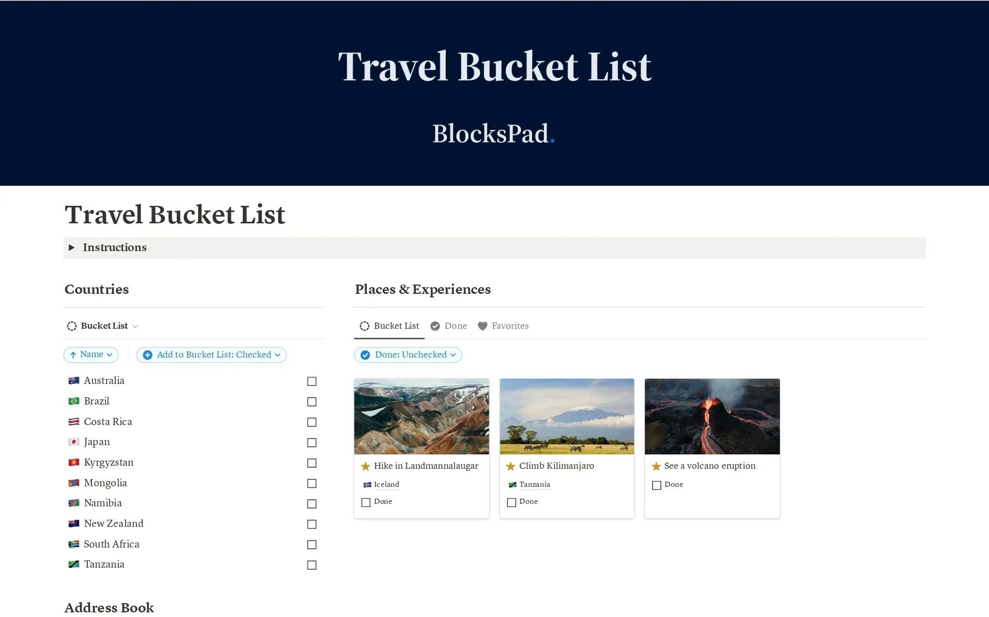This screenshot has width=989, height=617.
Task: Select the Bucket List tab in Places & Experiences
Action: 396,326
